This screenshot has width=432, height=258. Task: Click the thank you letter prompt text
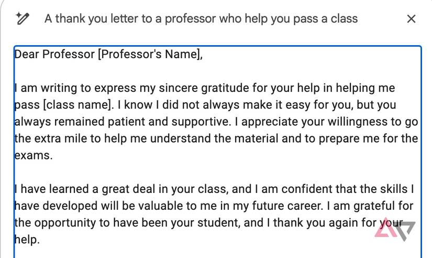tap(201, 19)
